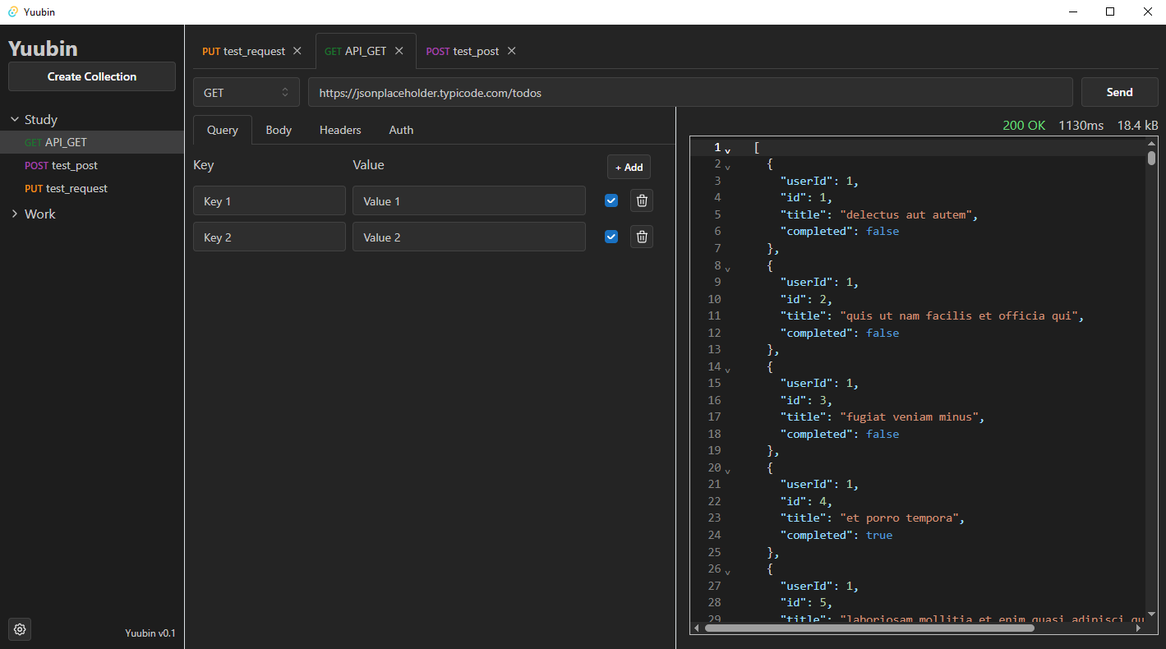Expand the Work collection

(15, 214)
